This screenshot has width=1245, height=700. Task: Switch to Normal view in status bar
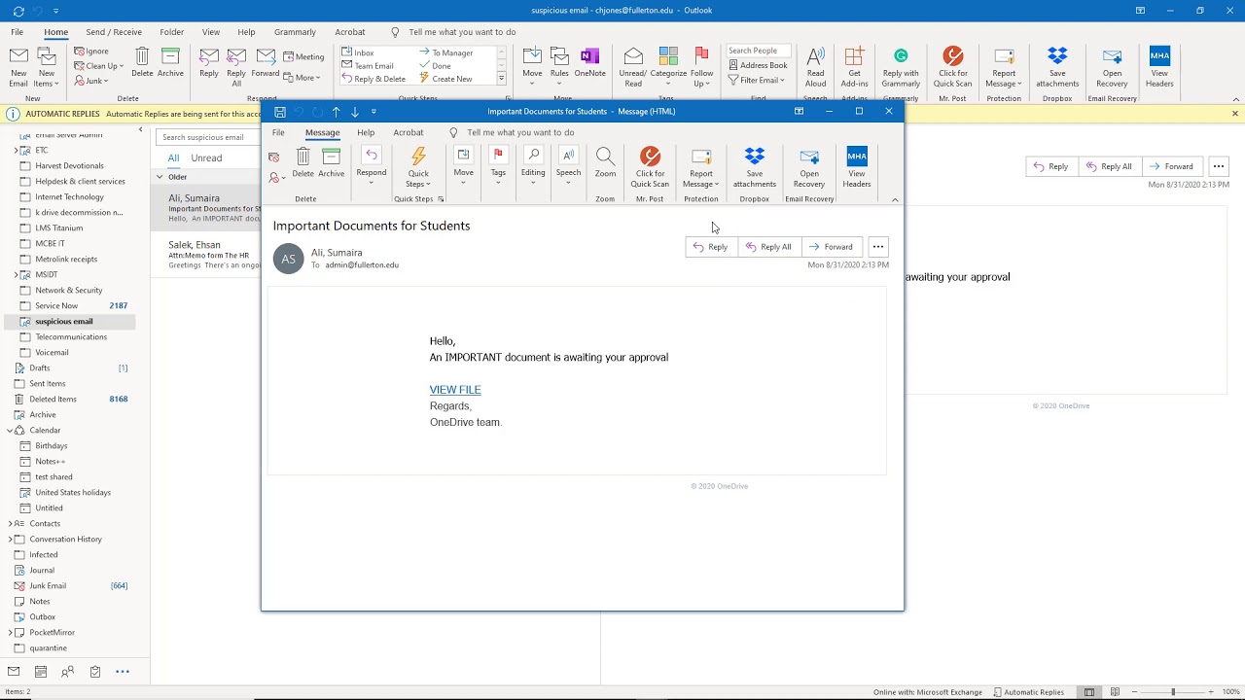[1089, 692]
